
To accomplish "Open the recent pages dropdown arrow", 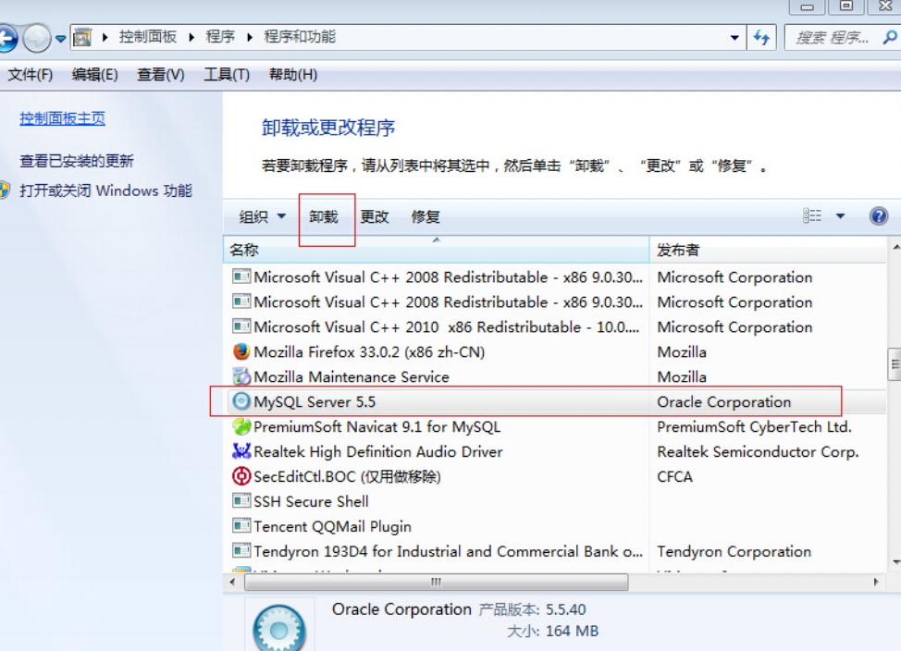I will 60,39.
